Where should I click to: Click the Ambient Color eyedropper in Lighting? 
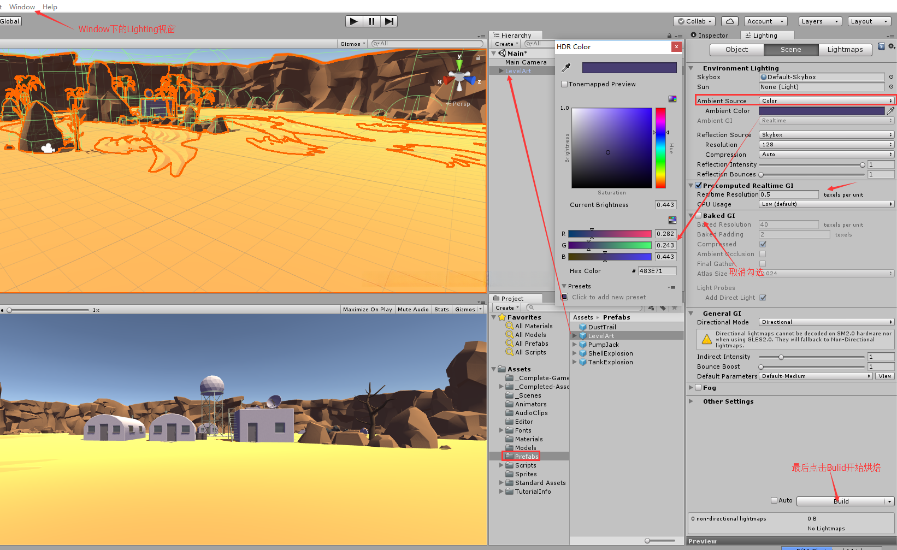[x=890, y=111]
